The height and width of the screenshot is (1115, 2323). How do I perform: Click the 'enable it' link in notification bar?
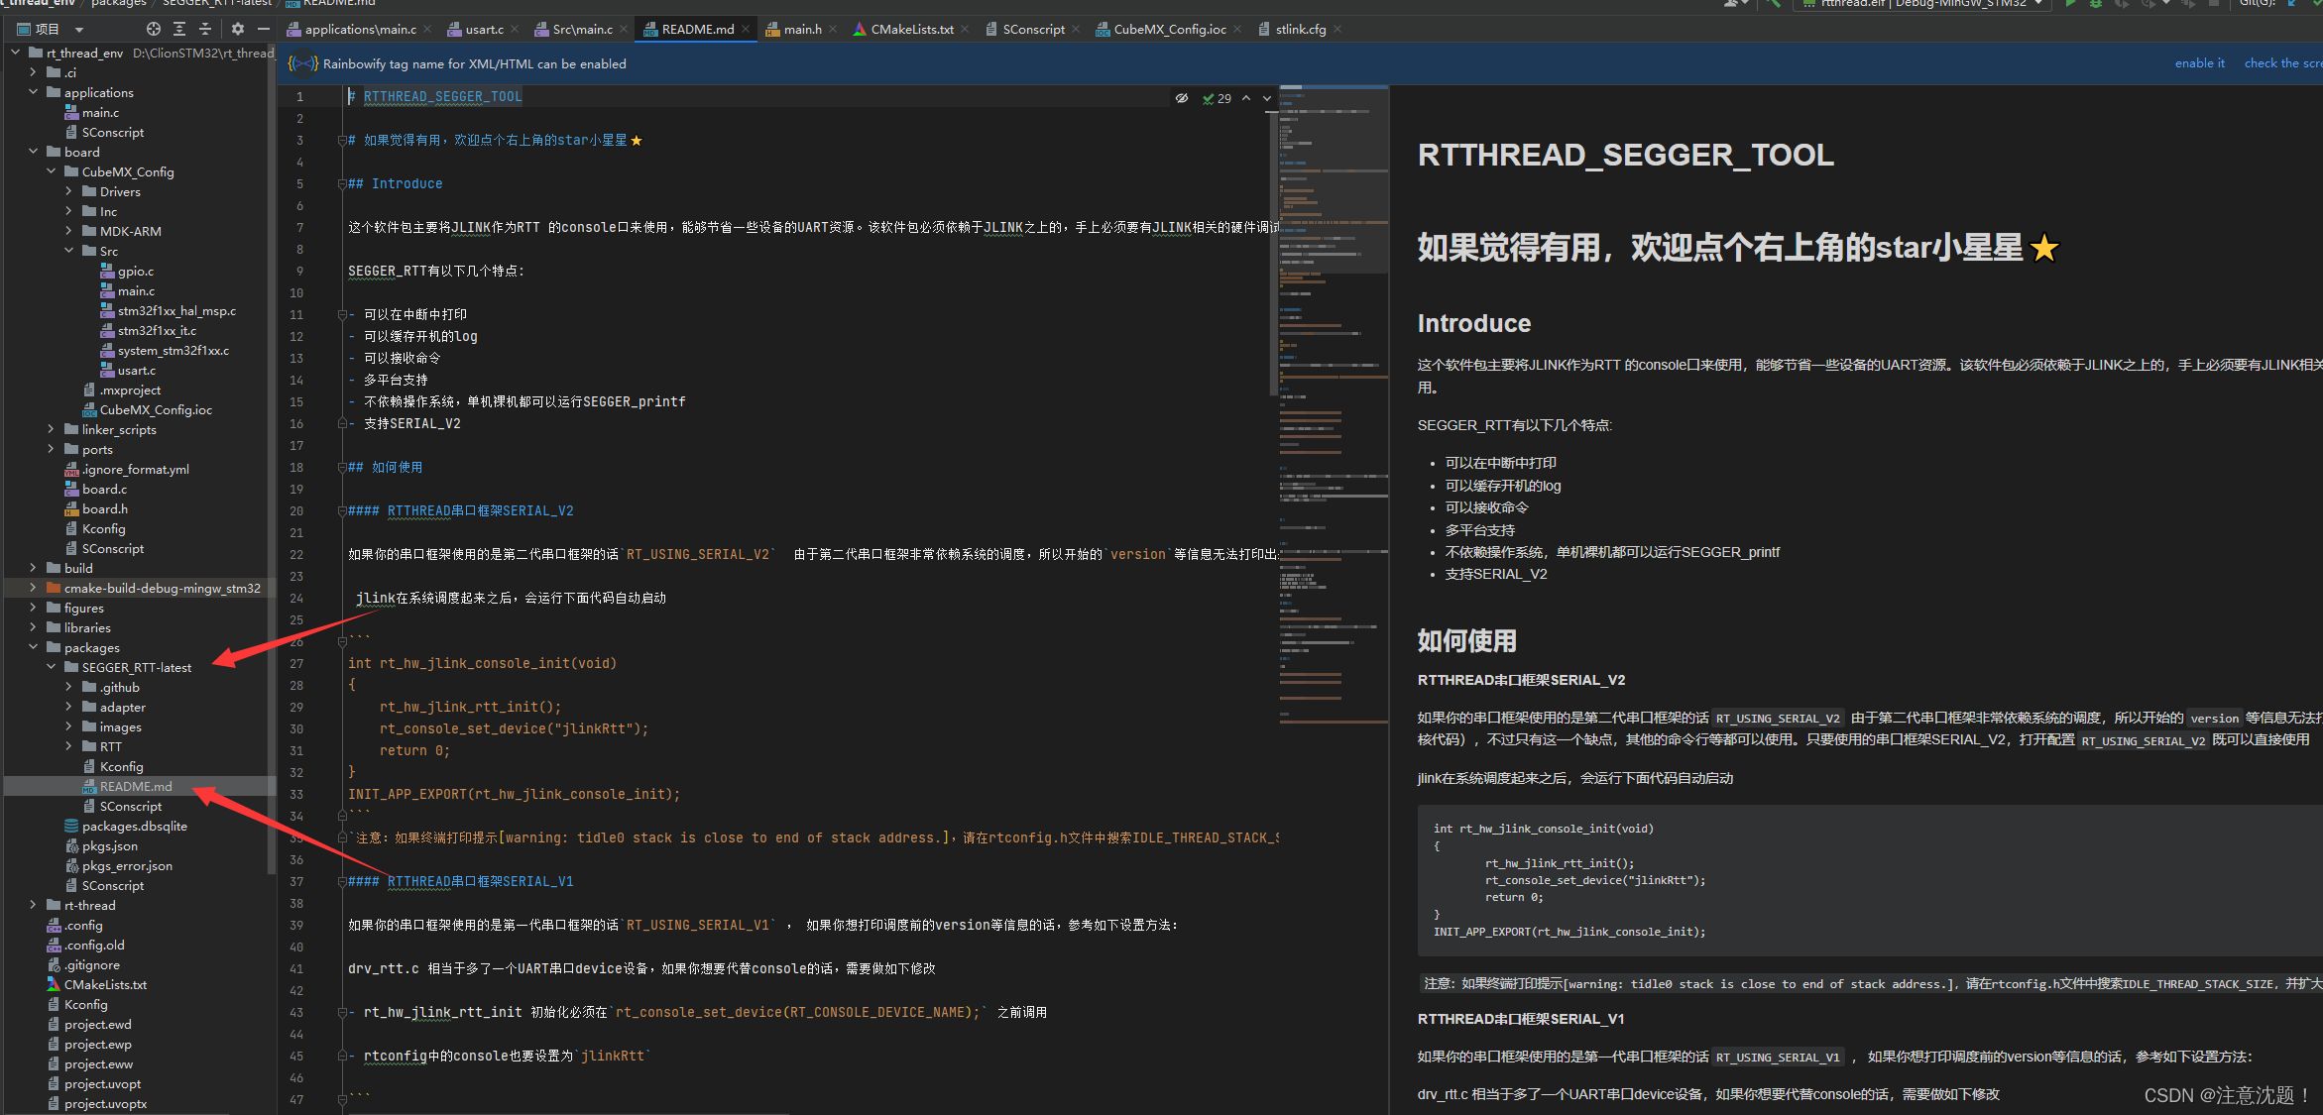point(2199,63)
